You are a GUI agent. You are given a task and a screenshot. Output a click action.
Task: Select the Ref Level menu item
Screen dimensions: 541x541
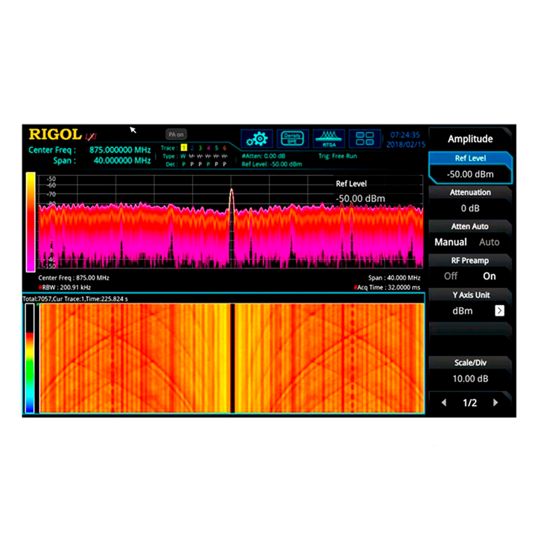tap(470, 168)
